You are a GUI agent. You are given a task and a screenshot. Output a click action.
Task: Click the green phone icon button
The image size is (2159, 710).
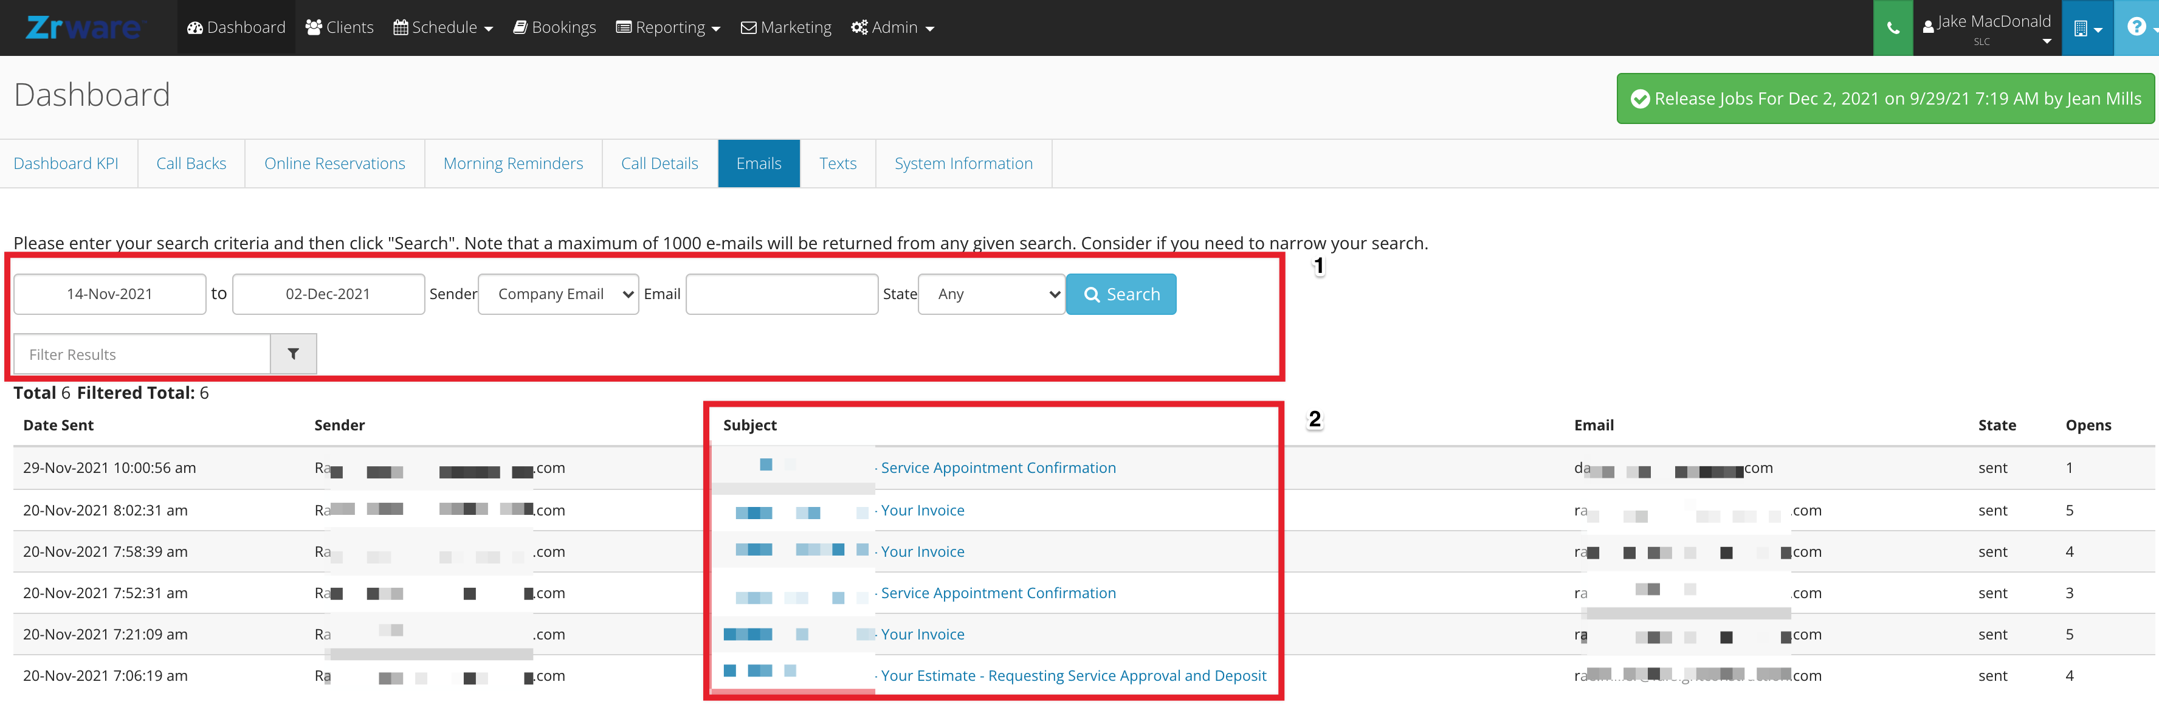click(x=1893, y=28)
